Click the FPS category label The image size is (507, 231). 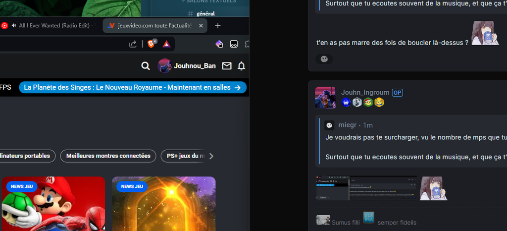pyautogui.click(x=5, y=87)
